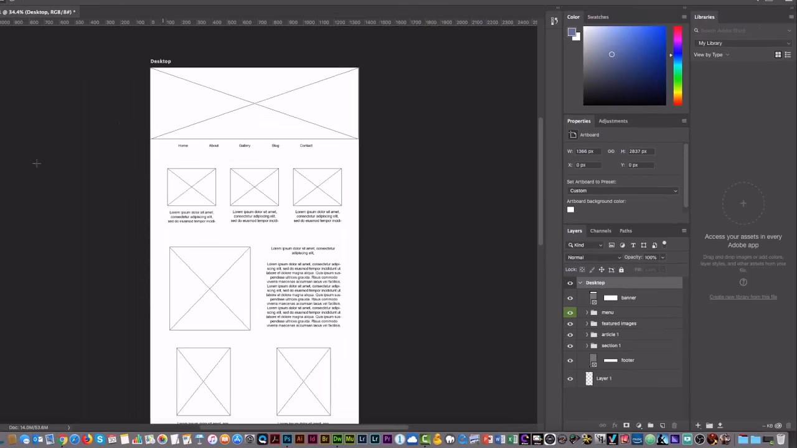Open the Set Artboard to Preset dropdown
This screenshot has height=448, width=797.
tap(623, 190)
